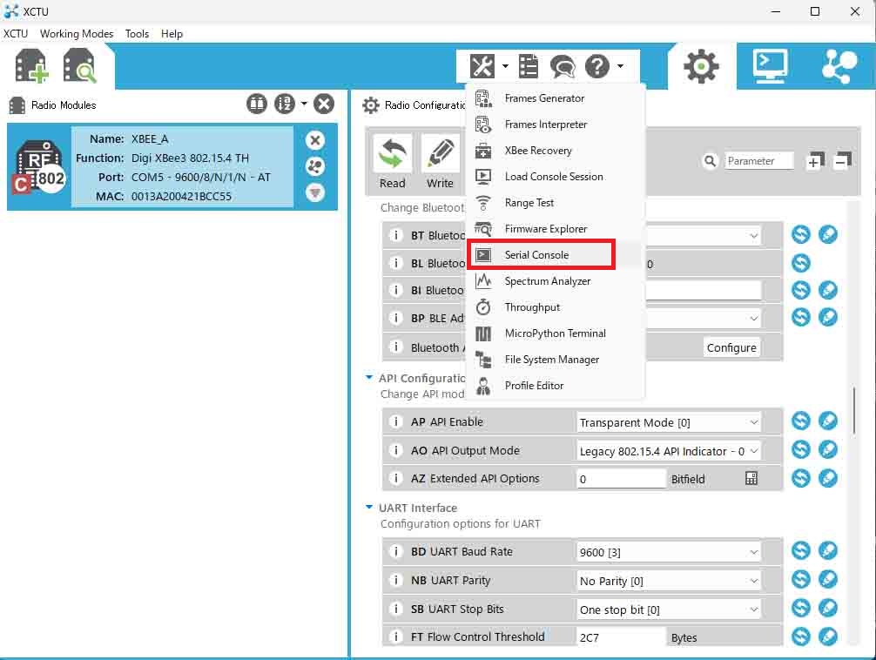Refresh the BT Bluetooth setting

coord(800,234)
